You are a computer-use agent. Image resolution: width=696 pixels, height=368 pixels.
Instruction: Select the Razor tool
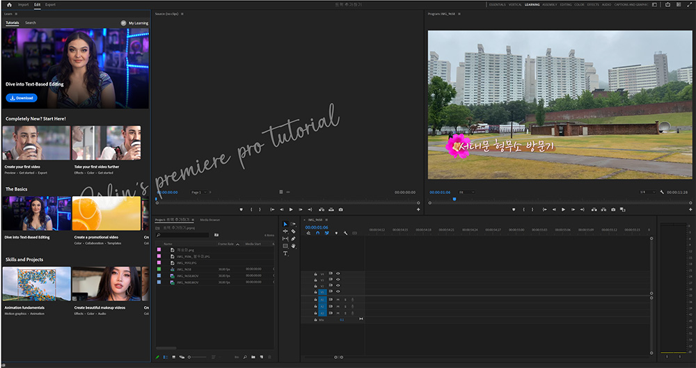point(293,231)
